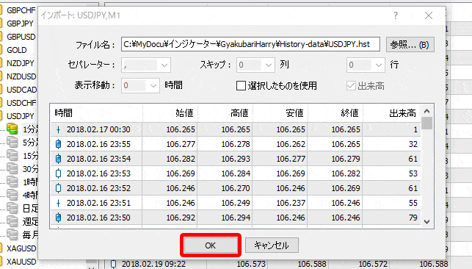Click scroll up arrow of data table
This screenshot has height=269, width=472.
[426, 111]
